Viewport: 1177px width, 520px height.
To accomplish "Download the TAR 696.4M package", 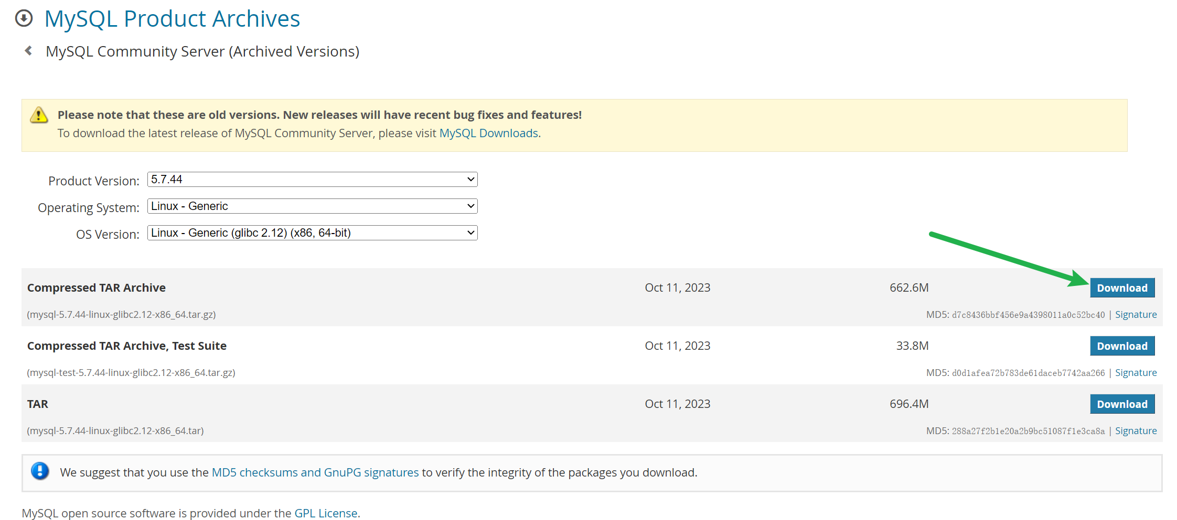I will (1122, 404).
